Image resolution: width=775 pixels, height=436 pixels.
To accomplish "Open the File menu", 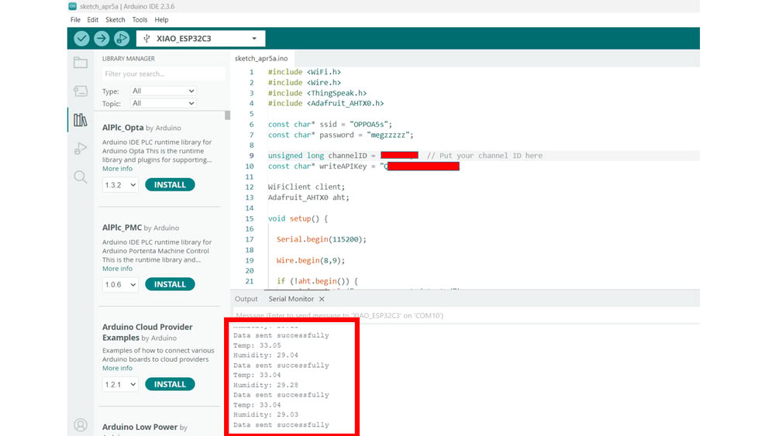I will (x=75, y=20).
